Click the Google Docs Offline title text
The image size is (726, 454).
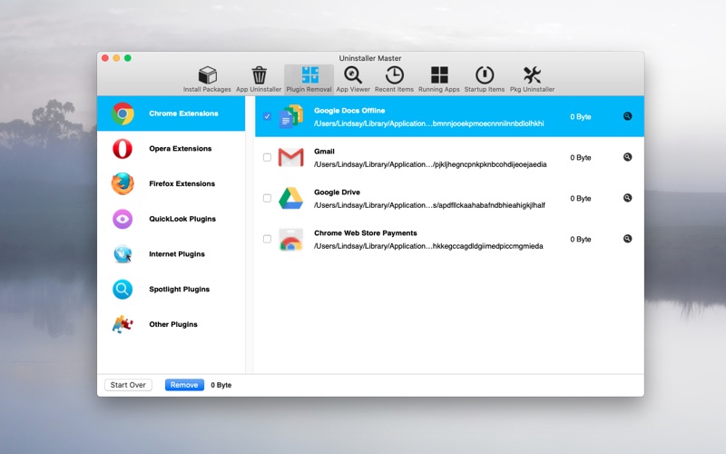click(x=349, y=111)
